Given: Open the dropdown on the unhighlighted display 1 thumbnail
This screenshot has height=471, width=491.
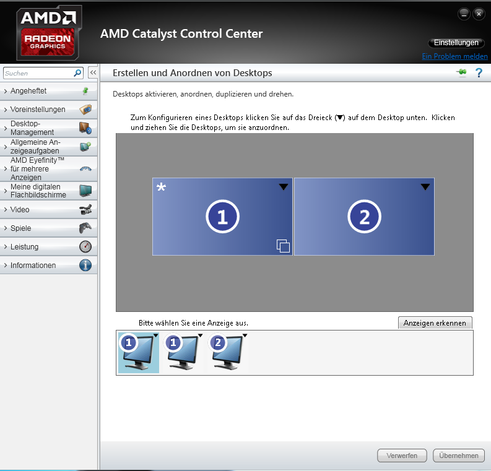Looking at the screenshot, I should pos(200,335).
